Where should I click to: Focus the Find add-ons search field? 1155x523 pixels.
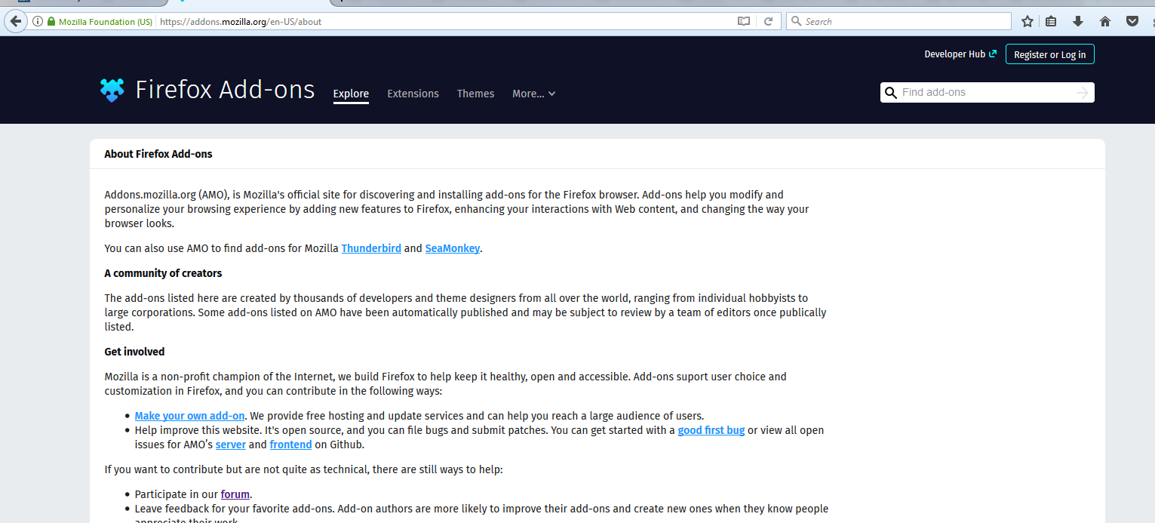(987, 93)
